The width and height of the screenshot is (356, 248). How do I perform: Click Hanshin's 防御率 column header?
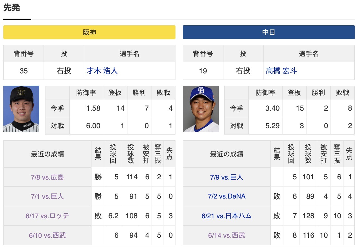[86, 93]
